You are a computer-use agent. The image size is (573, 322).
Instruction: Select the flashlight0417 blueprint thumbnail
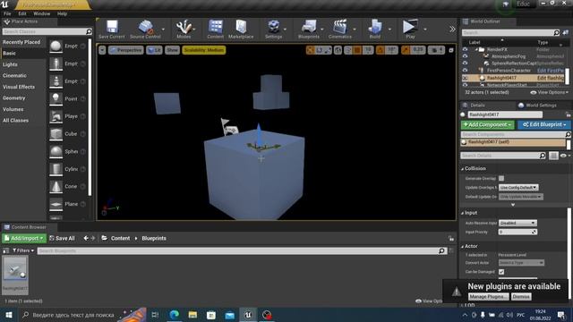point(15,275)
